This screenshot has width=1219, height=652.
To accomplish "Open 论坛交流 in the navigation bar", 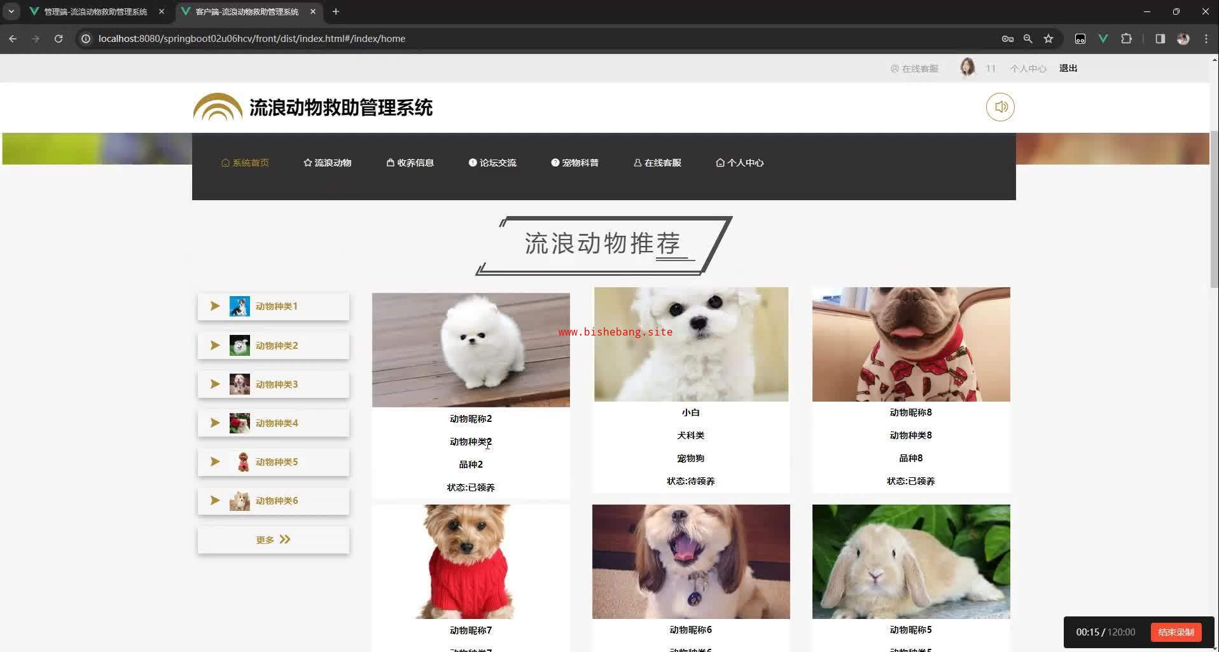I will 492,163.
